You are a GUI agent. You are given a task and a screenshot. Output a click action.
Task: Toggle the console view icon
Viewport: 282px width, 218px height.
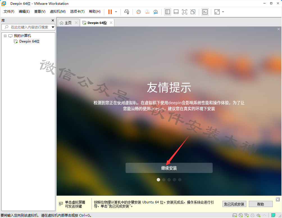pyautogui.click(x=205, y=12)
